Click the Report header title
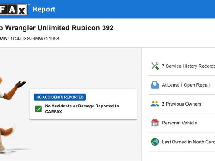This screenshot has width=215, height=161. point(44,9)
